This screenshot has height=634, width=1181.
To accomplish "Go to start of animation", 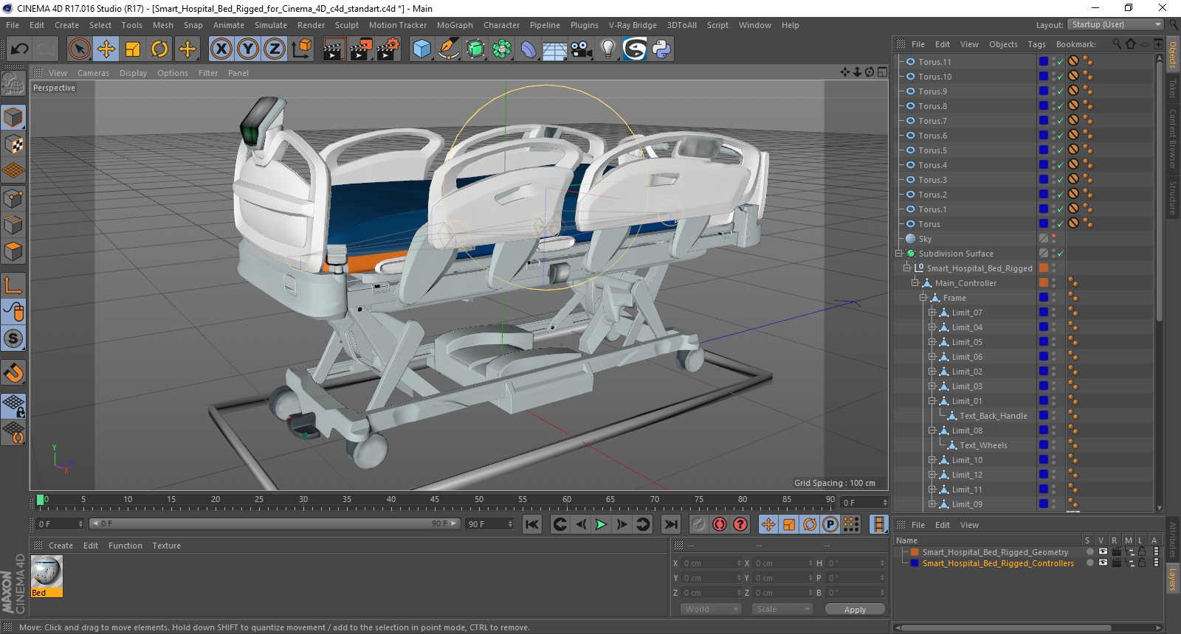I will pyautogui.click(x=531, y=524).
